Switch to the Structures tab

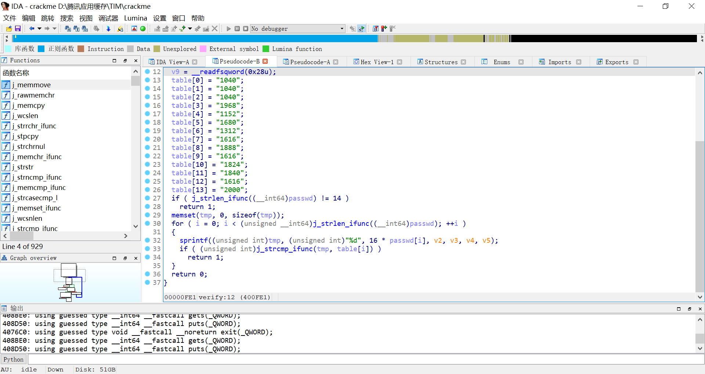pos(441,62)
